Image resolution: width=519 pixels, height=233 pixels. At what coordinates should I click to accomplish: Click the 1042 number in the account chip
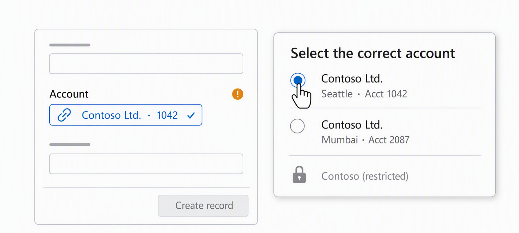click(167, 115)
